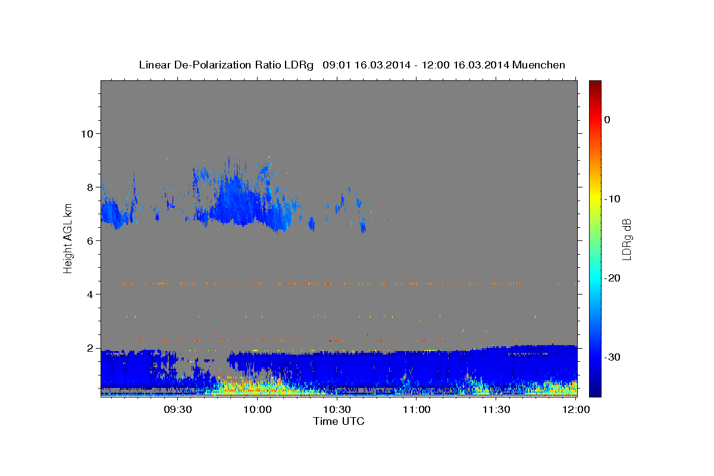Click the height tick label '8'
The width and height of the screenshot is (714, 476).
[89, 187]
